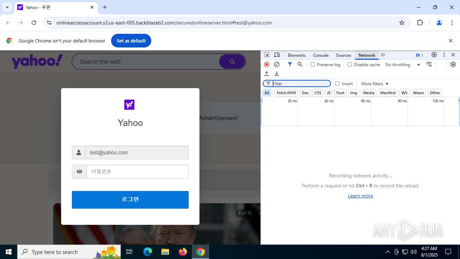The image size is (460, 259).
Task: Open Chrome extensions puzzle icon
Action: coord(420,23)
